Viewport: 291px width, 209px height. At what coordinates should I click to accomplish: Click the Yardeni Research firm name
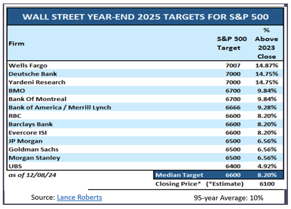tap(37, 82)
